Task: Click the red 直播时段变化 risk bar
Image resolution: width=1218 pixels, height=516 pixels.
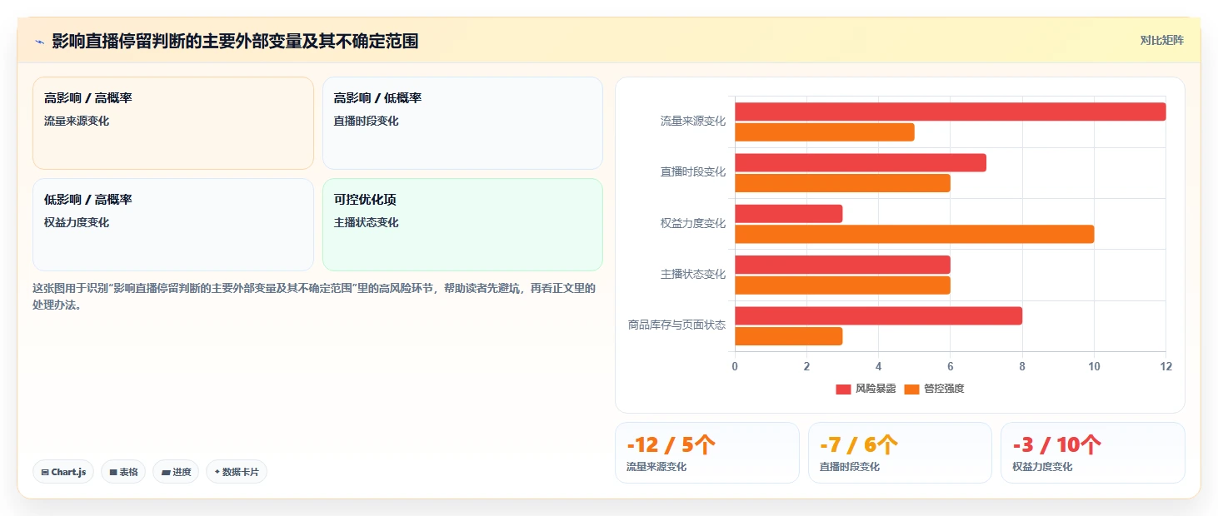Action: pyautogui.click(x=860, y=162)
